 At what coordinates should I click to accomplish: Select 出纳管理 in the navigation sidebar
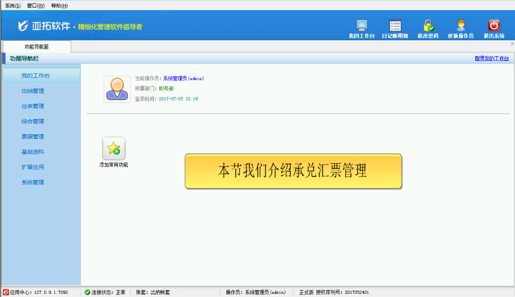pyautogui.click(x=33, y=91)
